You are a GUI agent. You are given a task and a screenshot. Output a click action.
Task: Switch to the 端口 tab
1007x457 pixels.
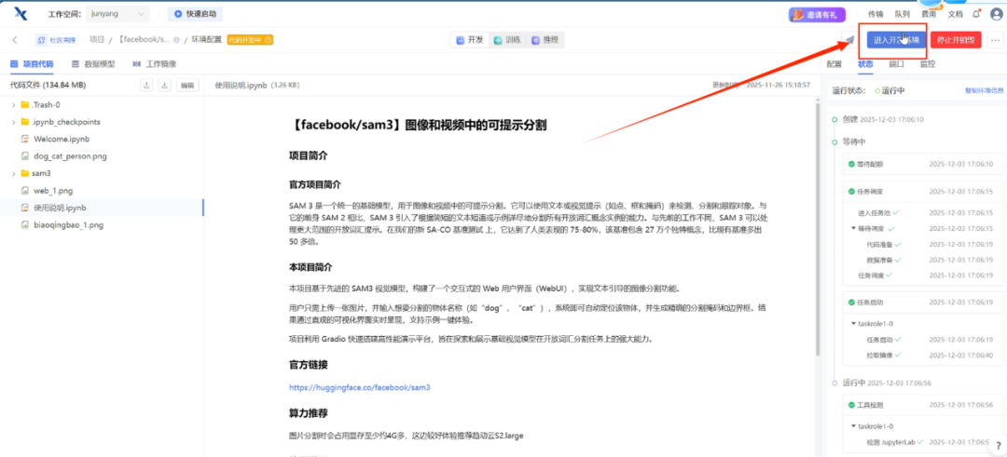[x=896, y=64]
